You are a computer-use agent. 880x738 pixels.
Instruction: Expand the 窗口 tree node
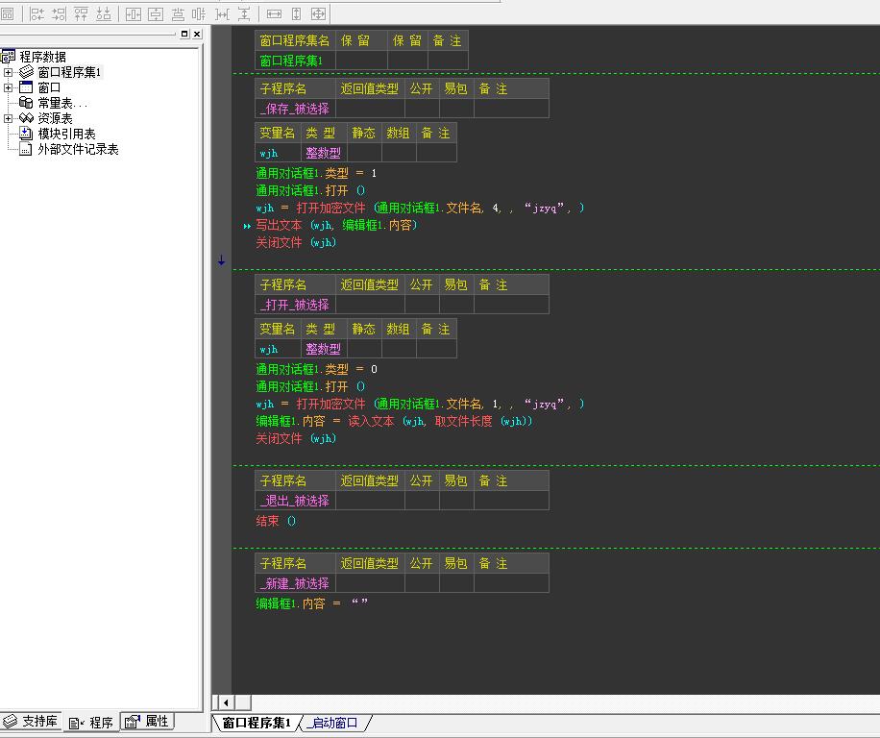(x=9, y=87)
